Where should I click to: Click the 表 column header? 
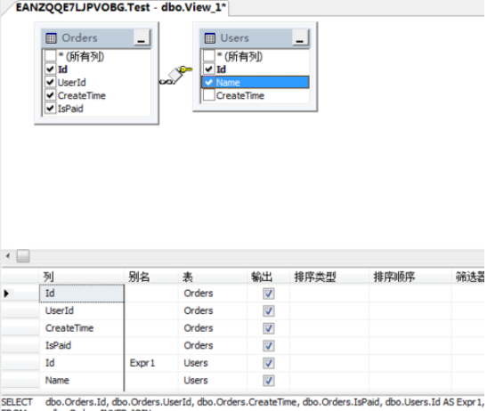tap(213, 277)
